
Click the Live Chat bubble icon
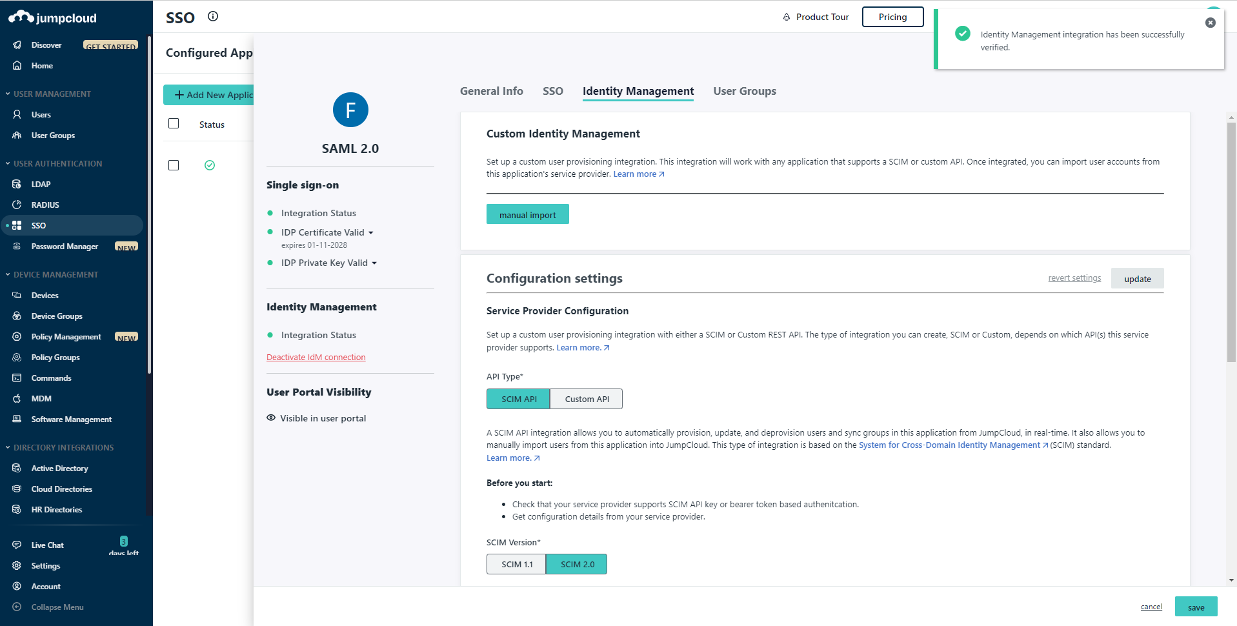[x=17, y=545]
